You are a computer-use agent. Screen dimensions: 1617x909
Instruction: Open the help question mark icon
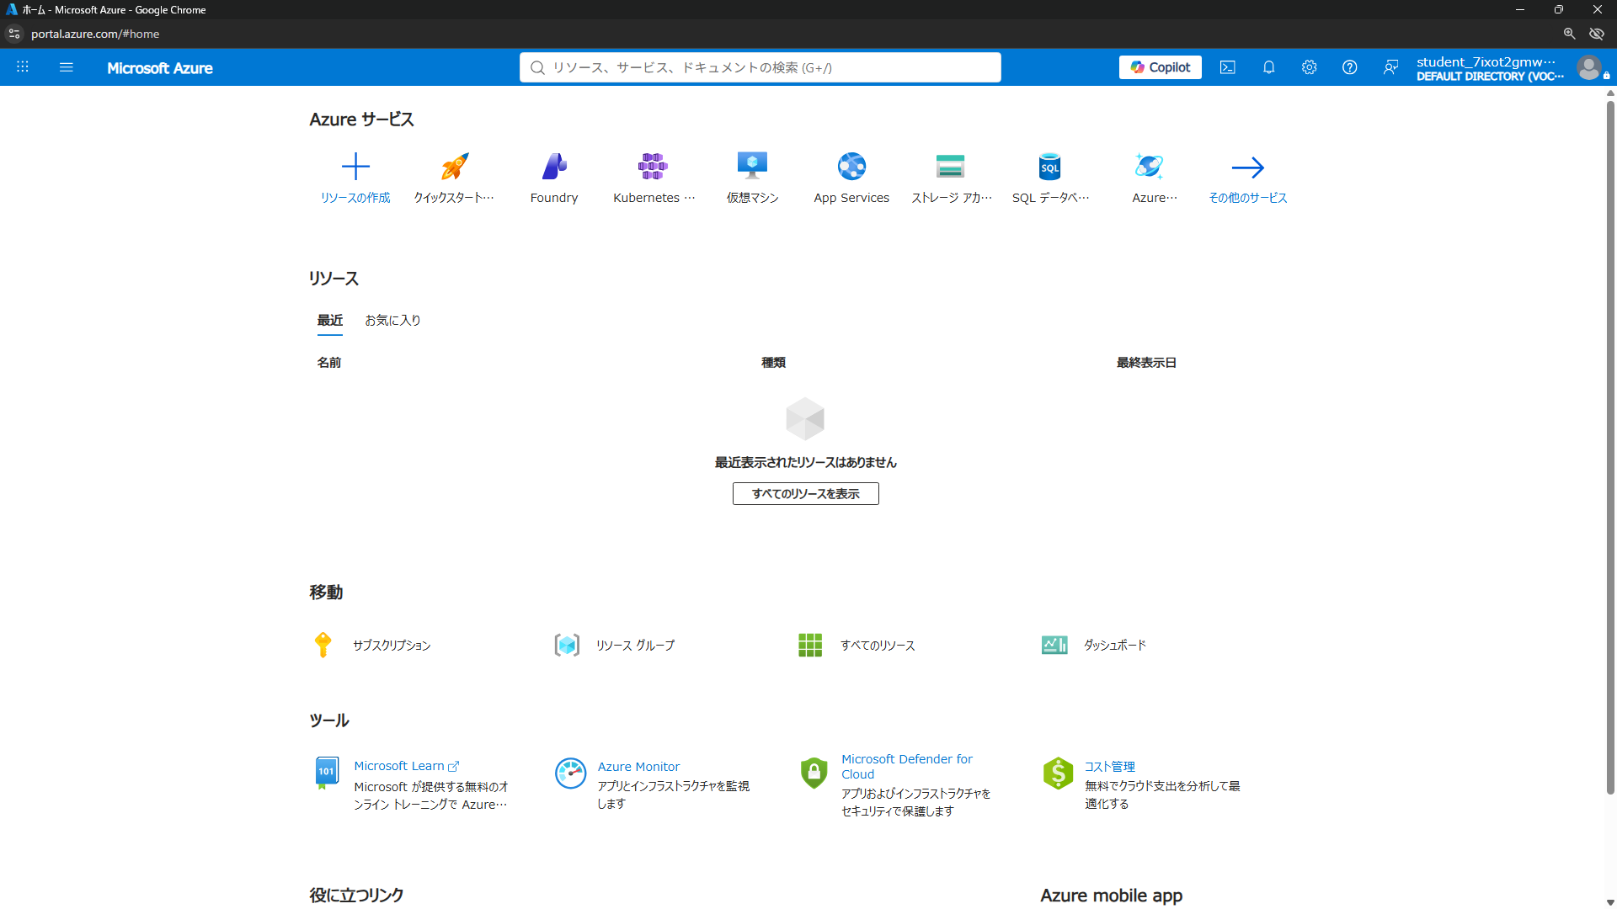(x=1349, y=67)
